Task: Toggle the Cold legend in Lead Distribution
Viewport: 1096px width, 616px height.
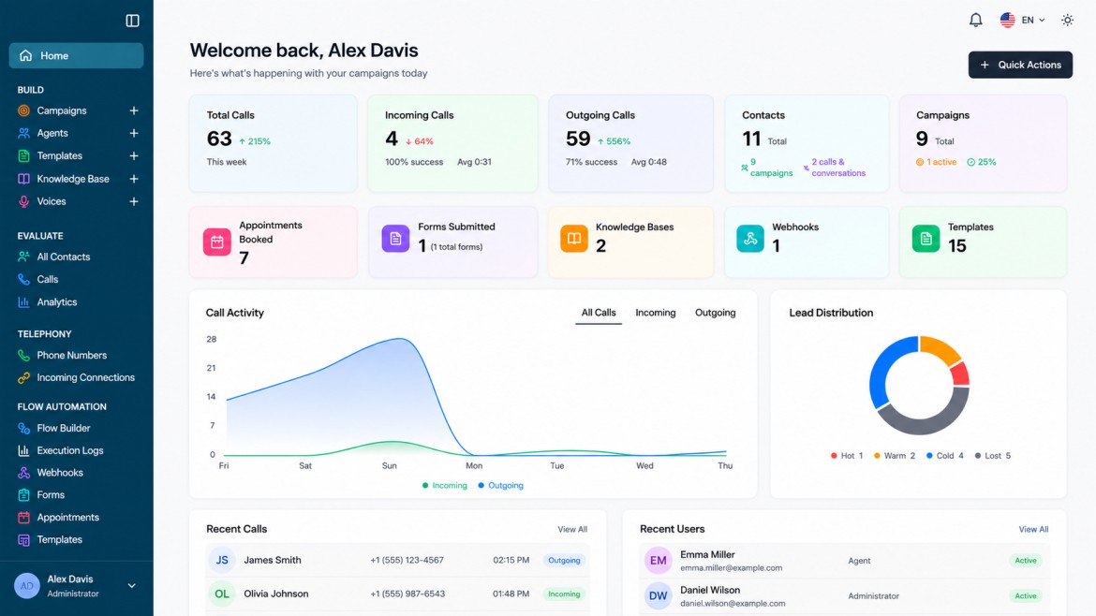Action: pos(944,455)
